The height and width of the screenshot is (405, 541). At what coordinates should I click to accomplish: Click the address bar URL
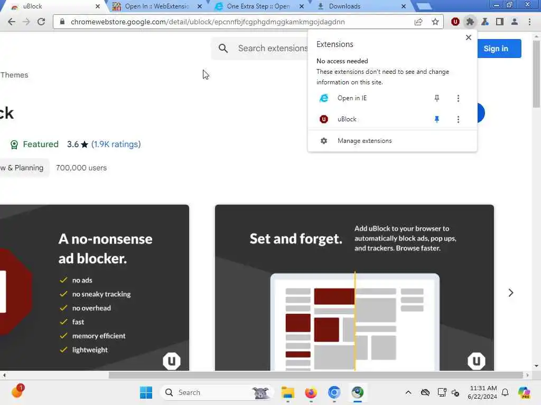[x=207, y=22]
